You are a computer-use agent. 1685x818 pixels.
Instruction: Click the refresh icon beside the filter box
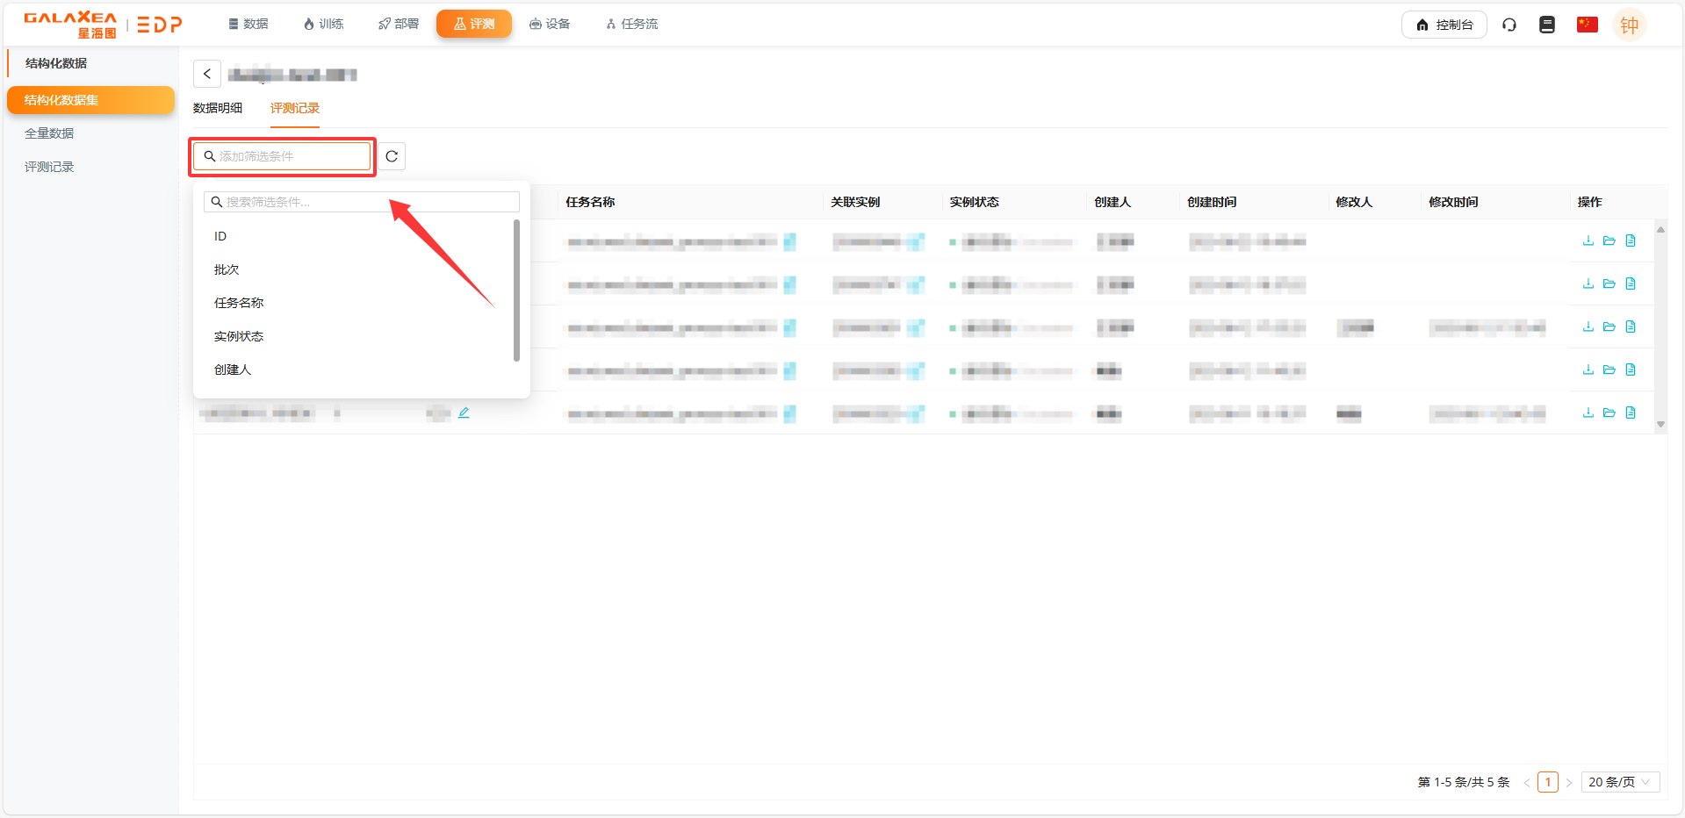coord(392,156)
